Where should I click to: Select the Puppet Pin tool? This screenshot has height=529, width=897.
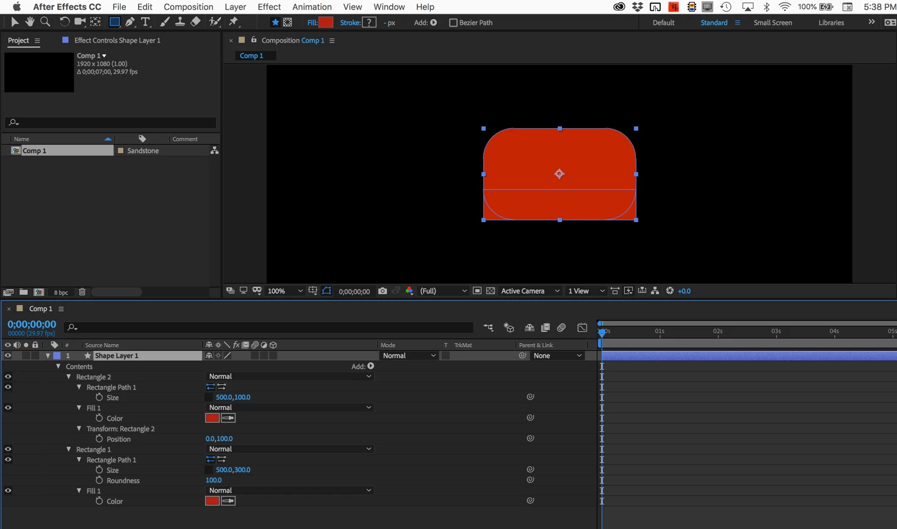click(x=234, y=22)
